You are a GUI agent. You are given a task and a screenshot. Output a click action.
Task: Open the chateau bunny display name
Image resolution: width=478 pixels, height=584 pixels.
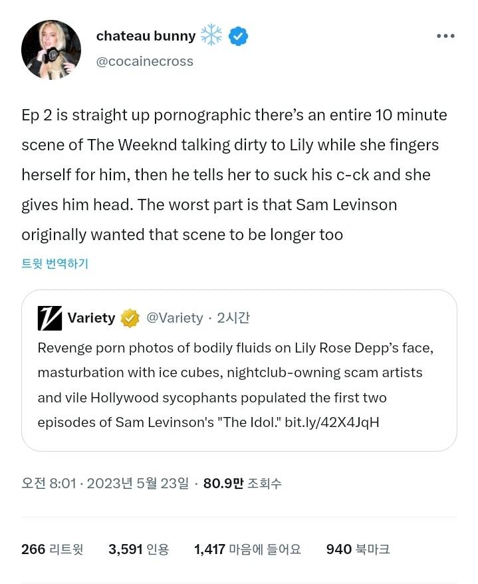pyautogui.click(x=146, y=36)
